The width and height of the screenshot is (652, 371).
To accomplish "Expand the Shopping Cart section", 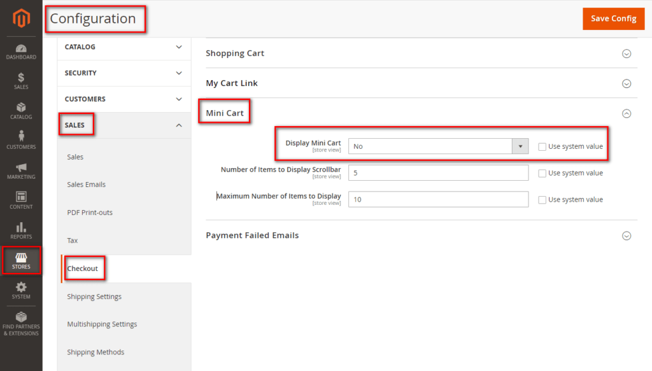I will (x=626, y=53).
